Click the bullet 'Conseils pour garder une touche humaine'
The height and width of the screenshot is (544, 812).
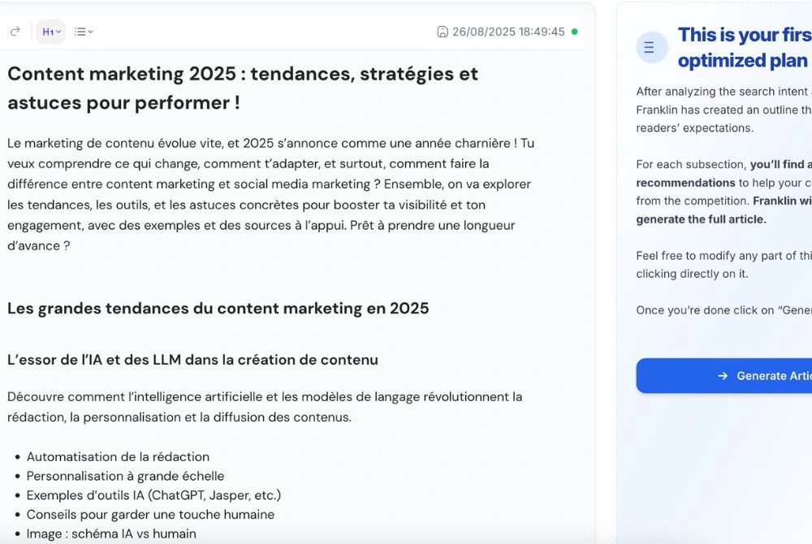coord(151,515)
